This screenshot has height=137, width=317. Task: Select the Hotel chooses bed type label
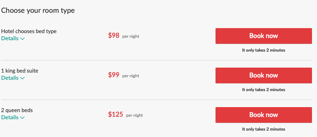pos(29,31)
